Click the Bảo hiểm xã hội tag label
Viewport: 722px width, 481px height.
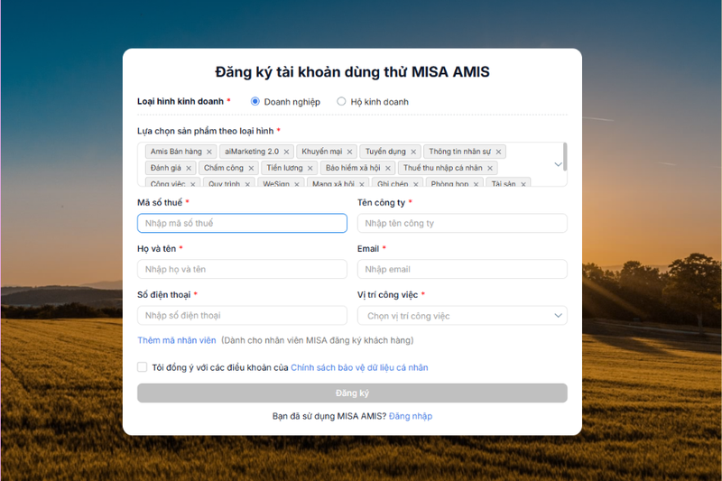pyautogui.click(x=353, y=168)
